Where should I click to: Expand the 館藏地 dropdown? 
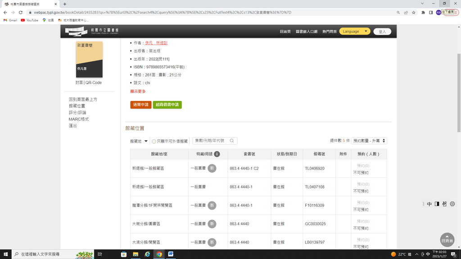pyautogui.click(x=139, y=141)
